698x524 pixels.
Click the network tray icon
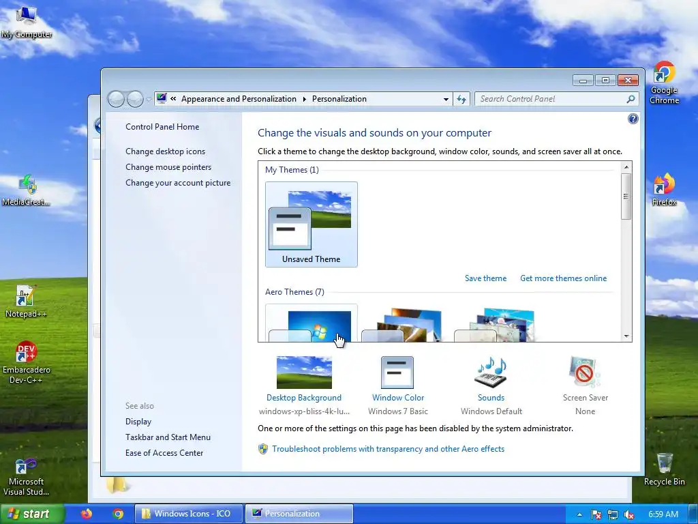[613, 514]
